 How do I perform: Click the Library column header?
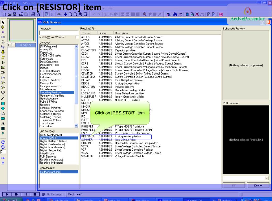105,33
